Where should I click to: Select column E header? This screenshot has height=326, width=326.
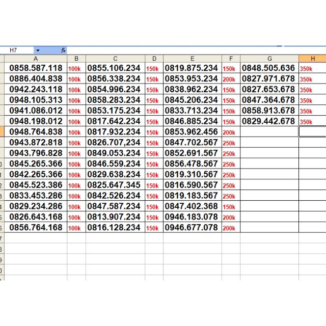pos(192,59)
